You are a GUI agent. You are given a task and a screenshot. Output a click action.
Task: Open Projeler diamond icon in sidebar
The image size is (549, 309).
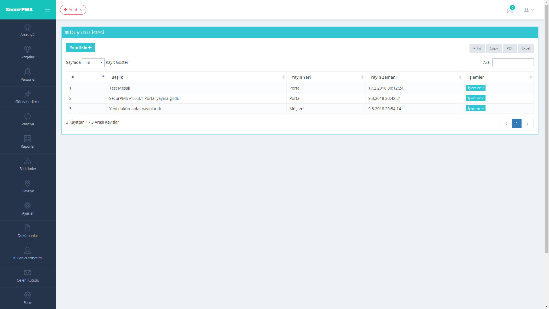27,49
